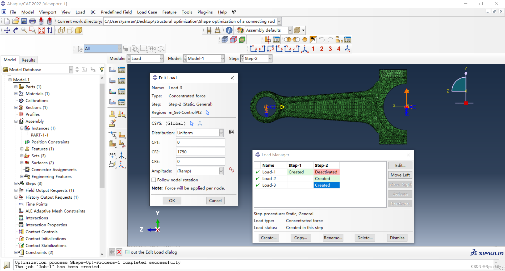Open the Load menu
This screenshot has width=505, height=271.
point(80,12)
